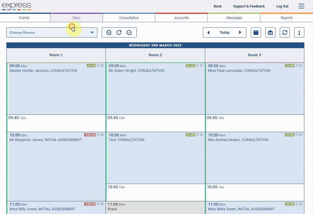Open Miss Faye Lancaster, CONSULTATION appointment
Screen dimensions: 313x214
[x=255, y=89]
